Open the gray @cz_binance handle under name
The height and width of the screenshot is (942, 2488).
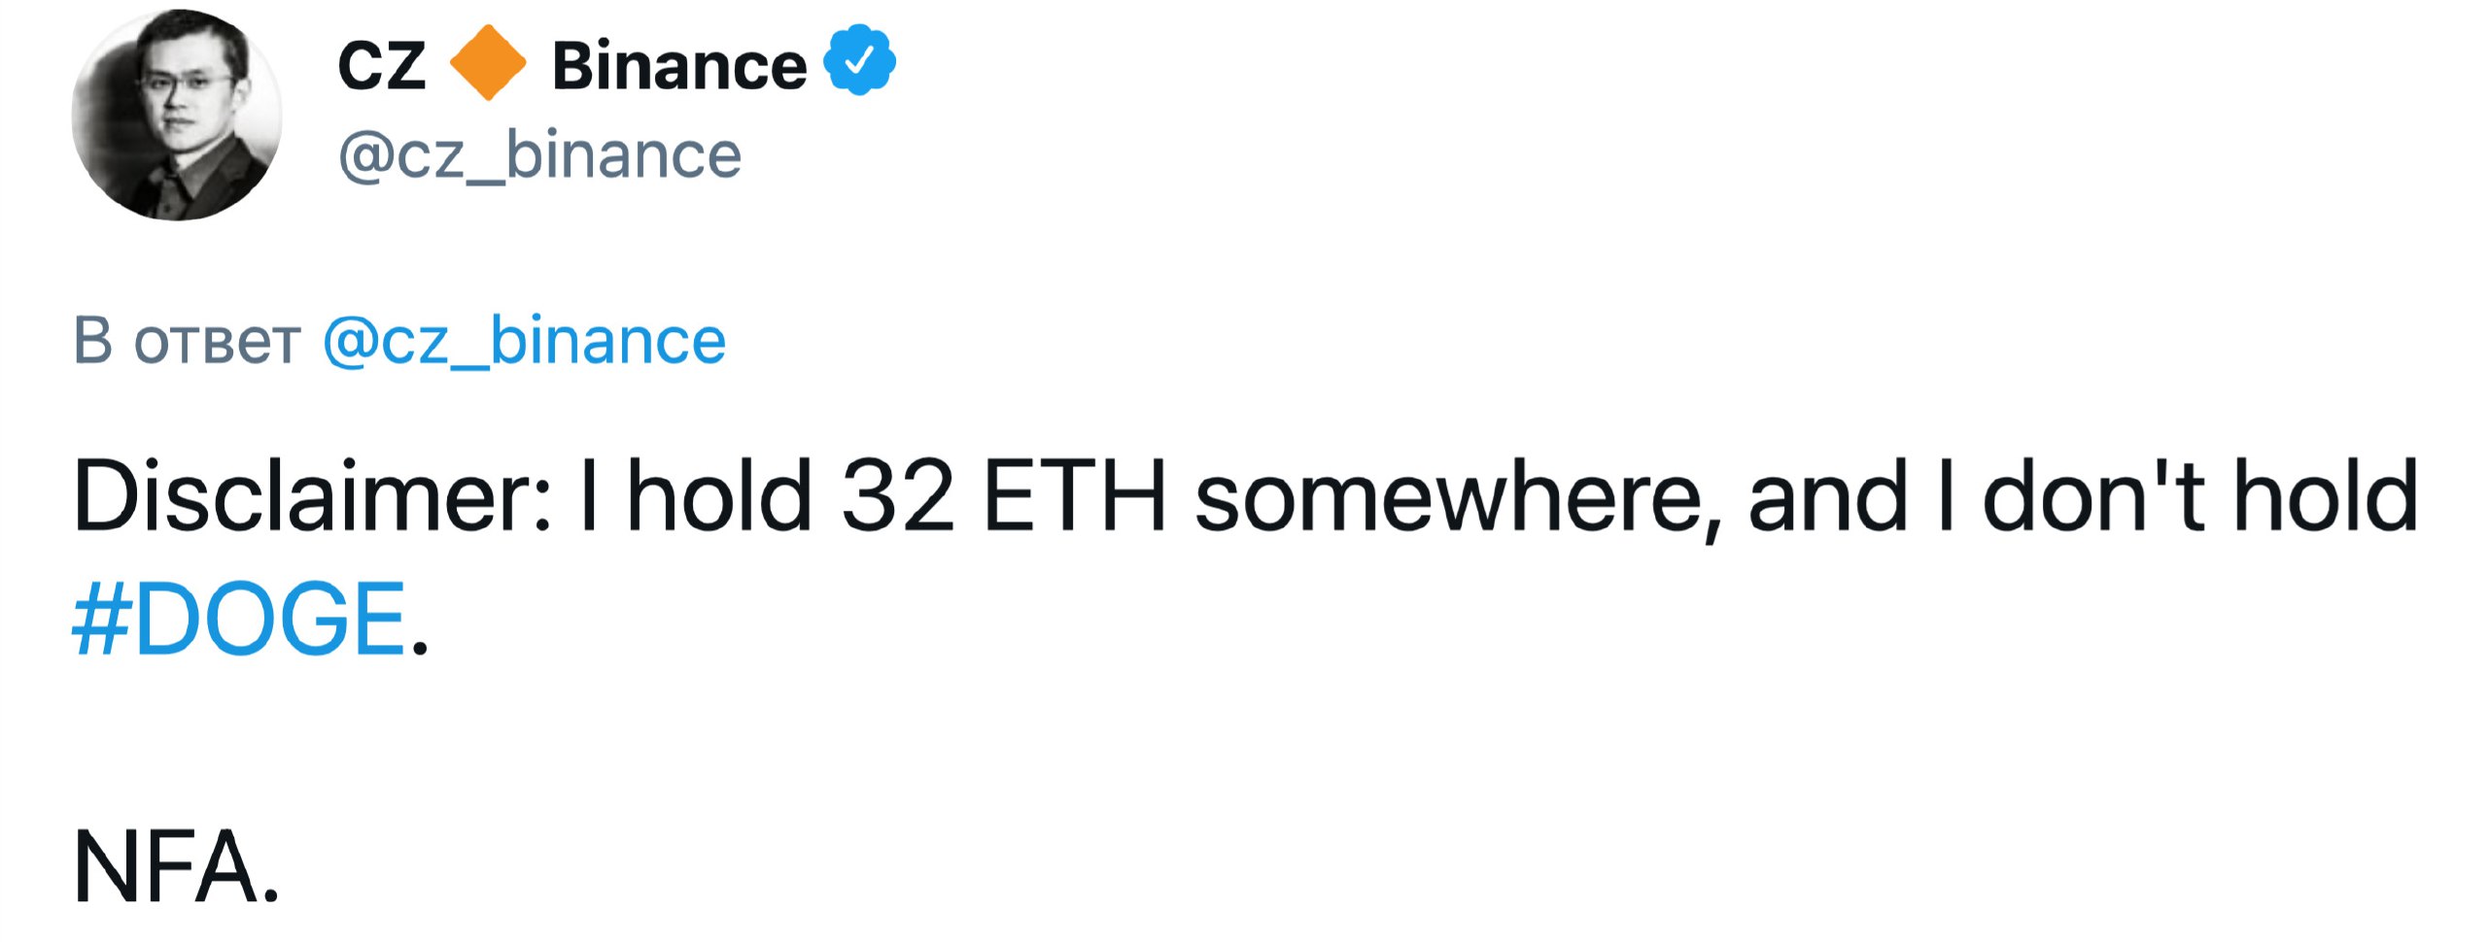[540, 155]
